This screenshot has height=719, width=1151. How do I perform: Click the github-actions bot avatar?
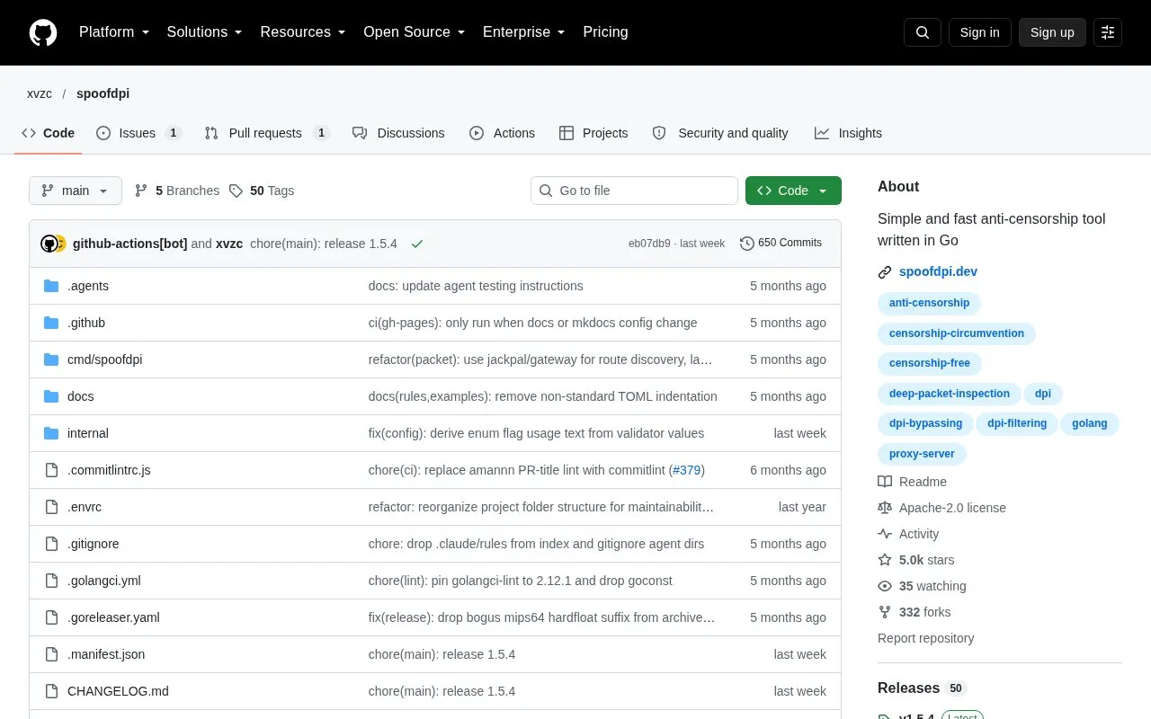[x=49, y=244]
